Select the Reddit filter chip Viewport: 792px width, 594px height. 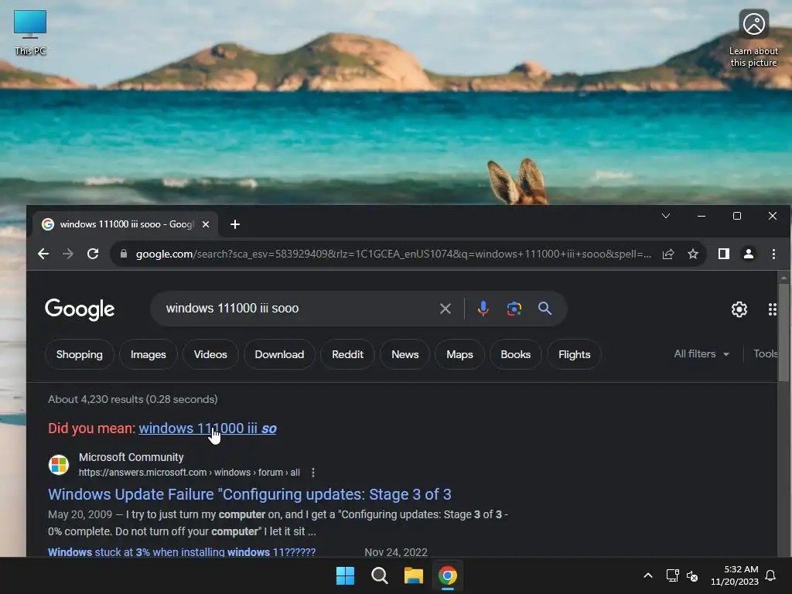[347, 354]
